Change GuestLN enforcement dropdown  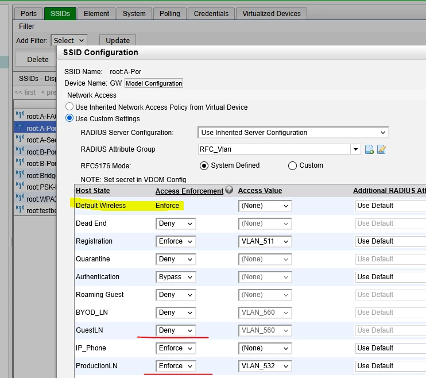(176, 330)
